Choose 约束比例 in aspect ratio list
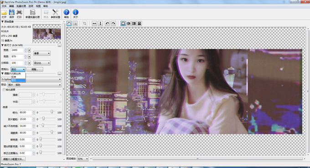 point(18,74)
